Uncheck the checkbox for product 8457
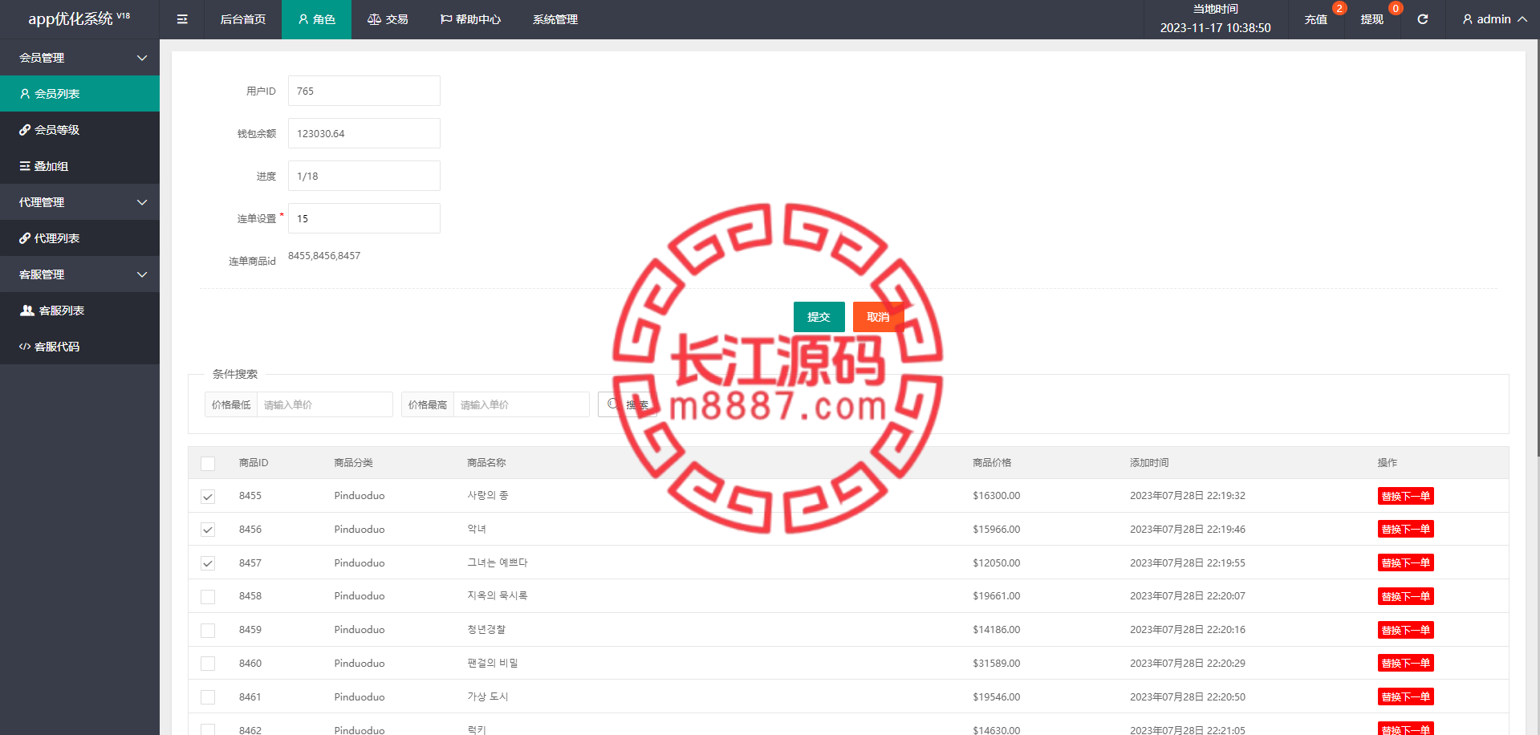 (208, 563)
